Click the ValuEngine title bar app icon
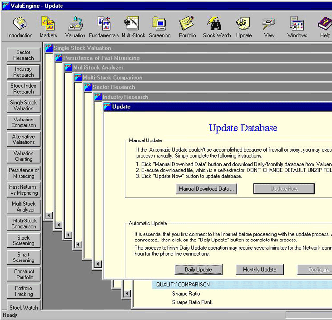The height and width of the screenshot is (320, 332). pos(6,6)
